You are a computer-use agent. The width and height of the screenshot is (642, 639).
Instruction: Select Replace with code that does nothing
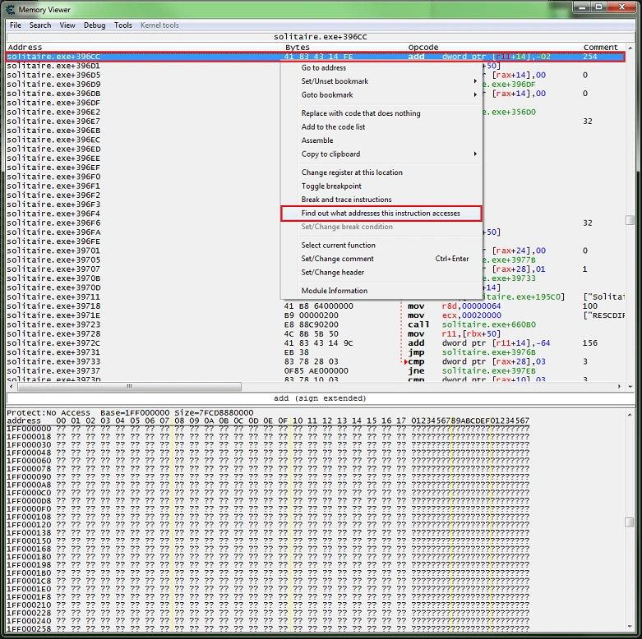pyautogui.click(x=381, y=113)
